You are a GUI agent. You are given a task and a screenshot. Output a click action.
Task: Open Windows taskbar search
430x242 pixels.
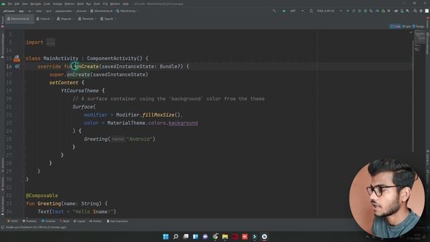[176, 237]
